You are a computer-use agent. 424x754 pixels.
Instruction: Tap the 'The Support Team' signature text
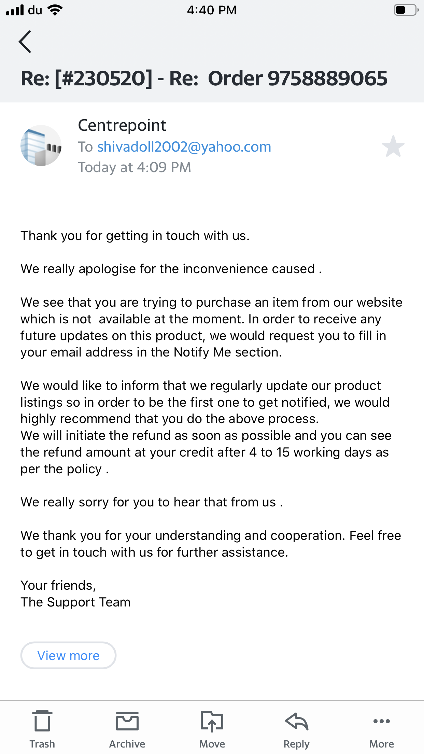(75, 602)
